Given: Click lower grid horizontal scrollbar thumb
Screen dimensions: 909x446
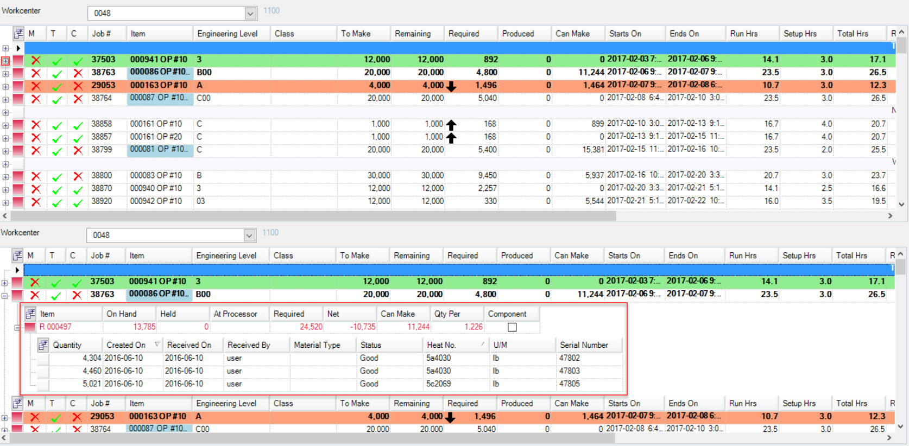Looking at the screenshot, I should click(x=312, y=438).
